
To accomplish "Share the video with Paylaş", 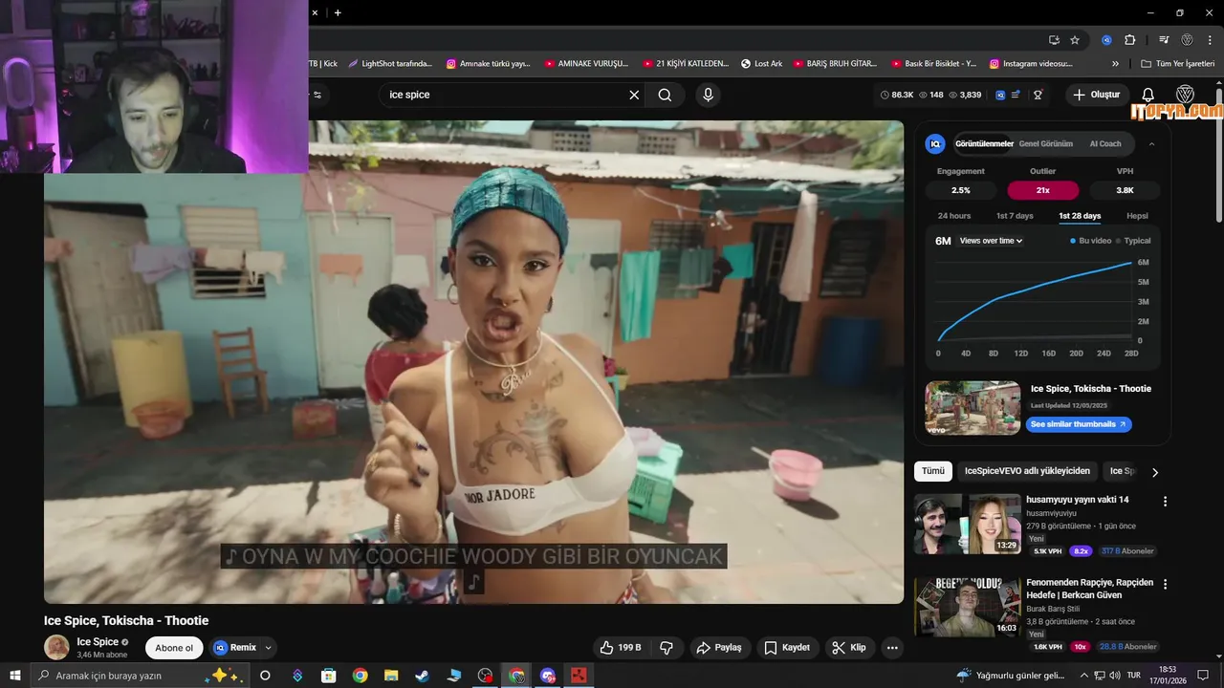I will [719, 648].
